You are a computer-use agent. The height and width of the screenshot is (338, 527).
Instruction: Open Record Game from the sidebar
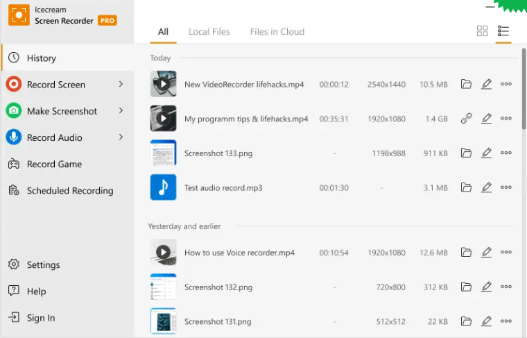point(54,164)
